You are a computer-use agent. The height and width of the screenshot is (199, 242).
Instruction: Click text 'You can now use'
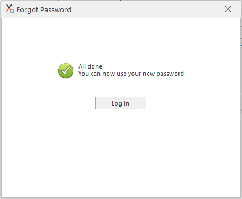pyautogui.click(x=103, y=74)
